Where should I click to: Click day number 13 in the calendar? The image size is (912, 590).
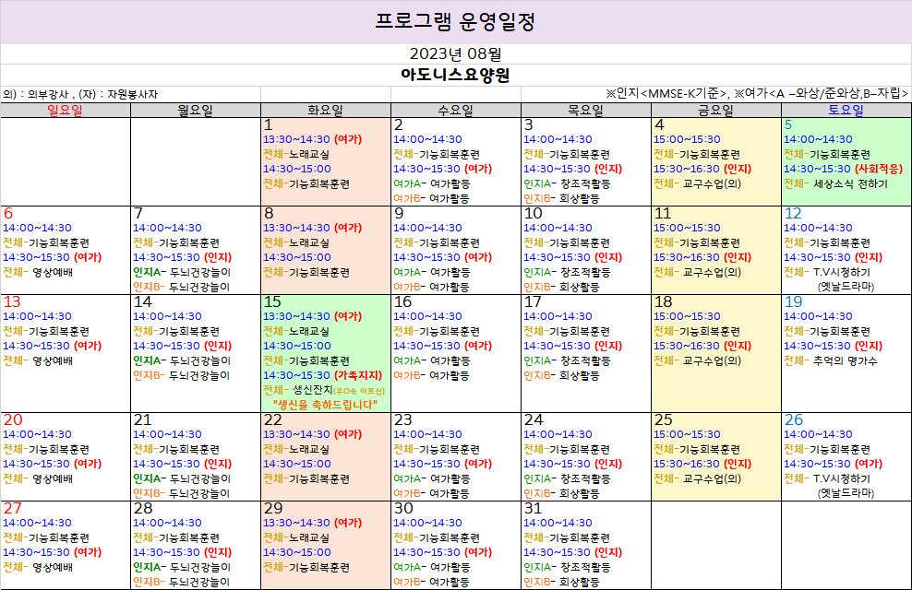pyautogui.click(x=12, y=302)
